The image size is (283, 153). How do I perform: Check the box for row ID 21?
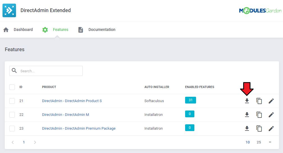12,101
